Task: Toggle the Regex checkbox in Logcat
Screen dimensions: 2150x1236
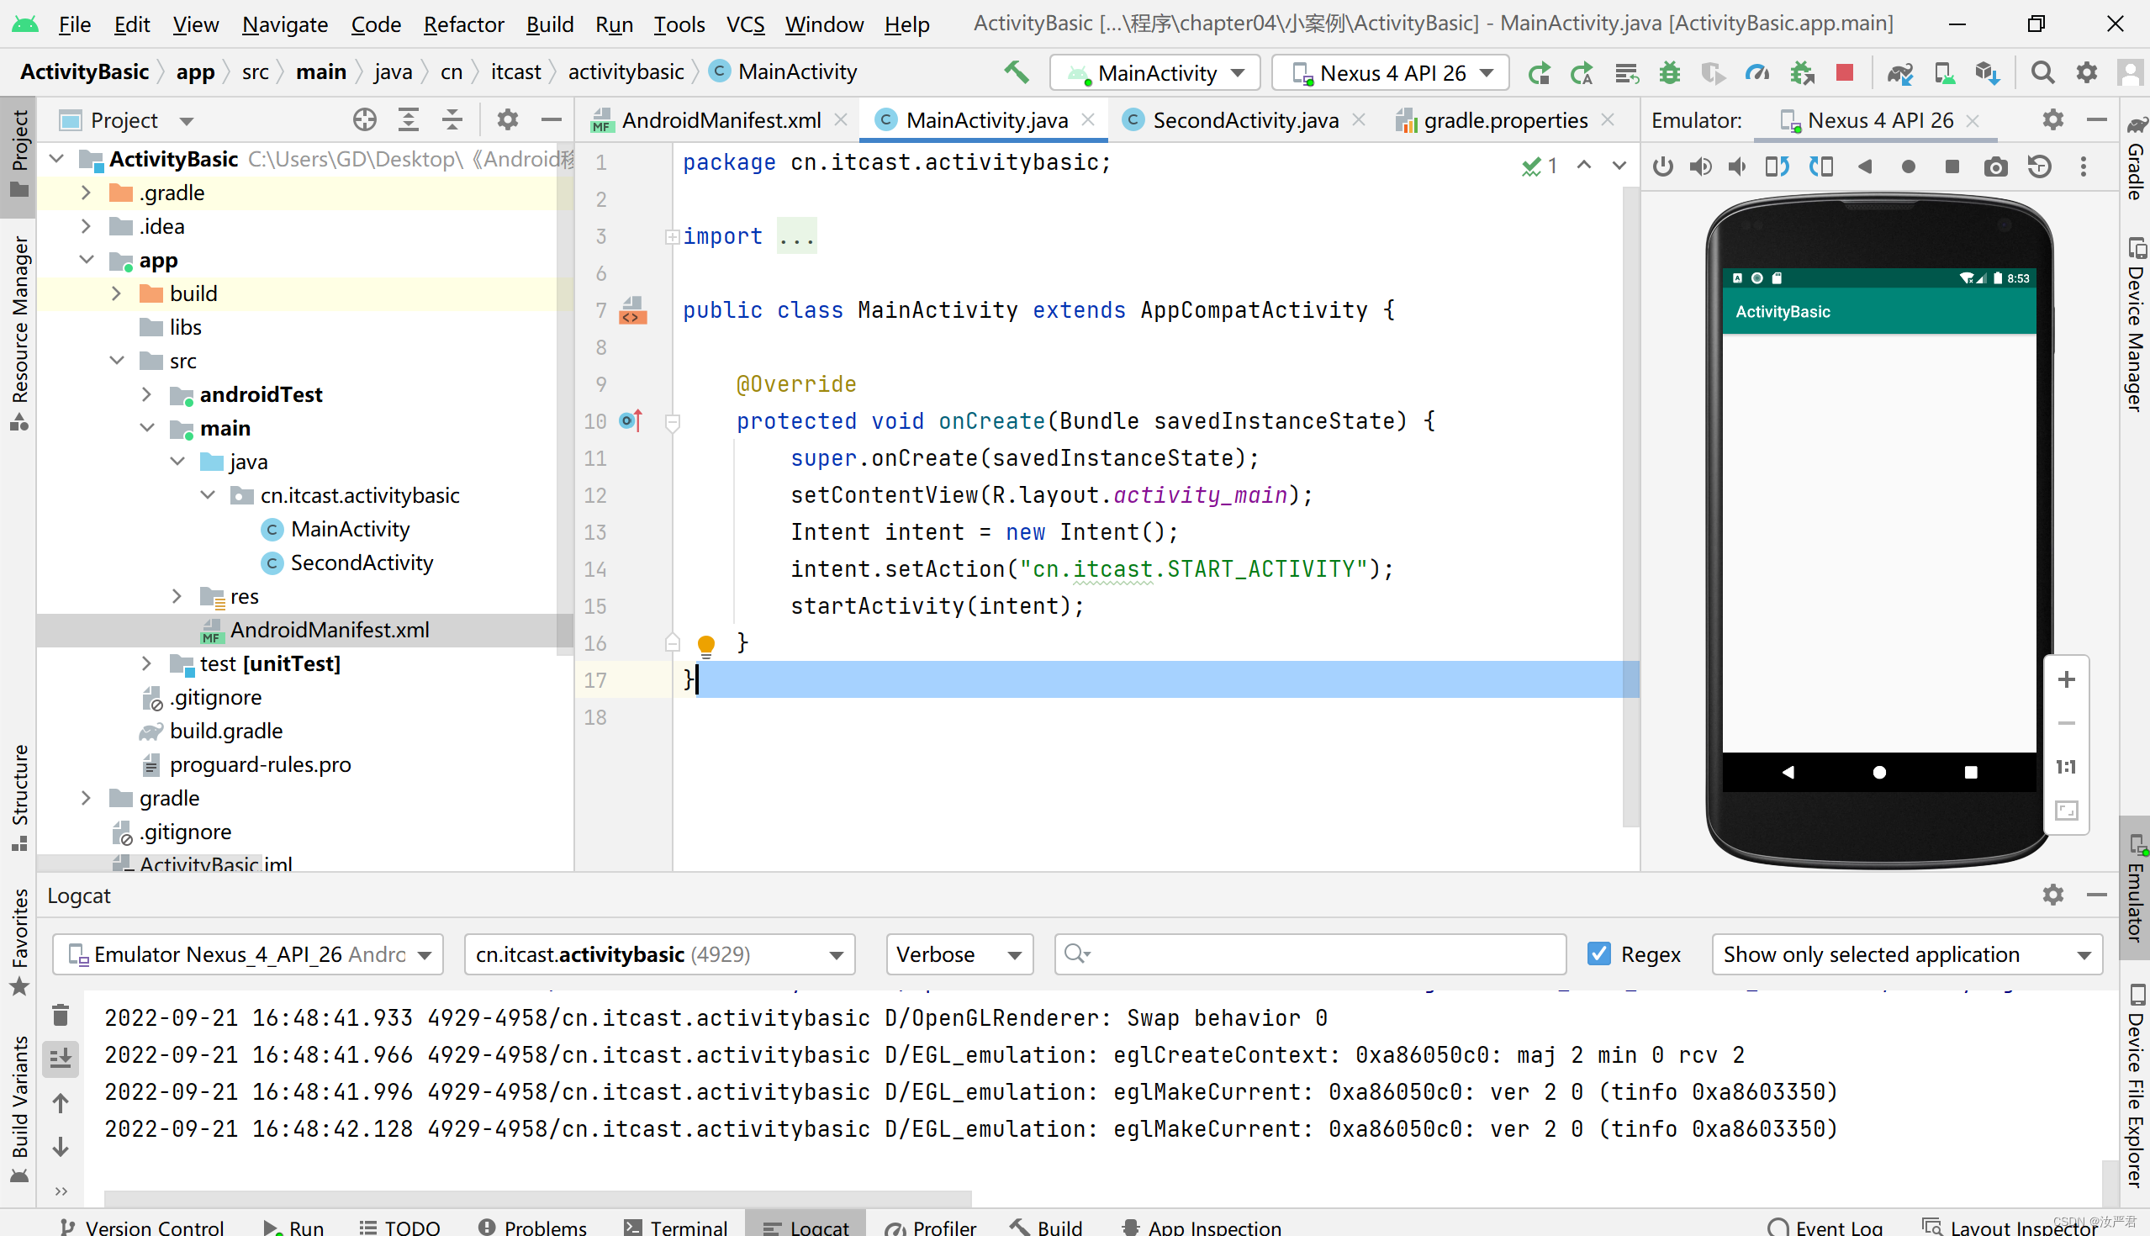Action: tap(1599, 954)
